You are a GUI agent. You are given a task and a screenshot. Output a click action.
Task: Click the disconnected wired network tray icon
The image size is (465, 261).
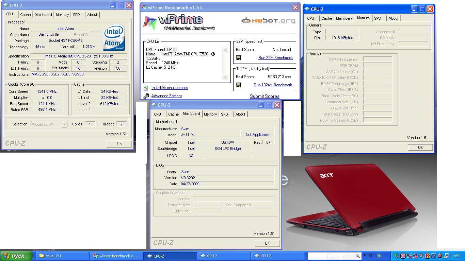pyautogui.click(x=415, y=256)
